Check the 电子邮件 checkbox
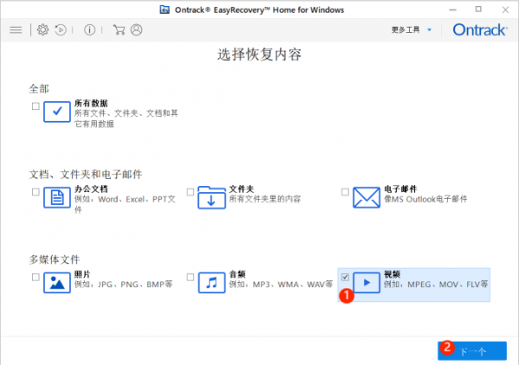Screen dimensions: 519x365 point(344,192)
